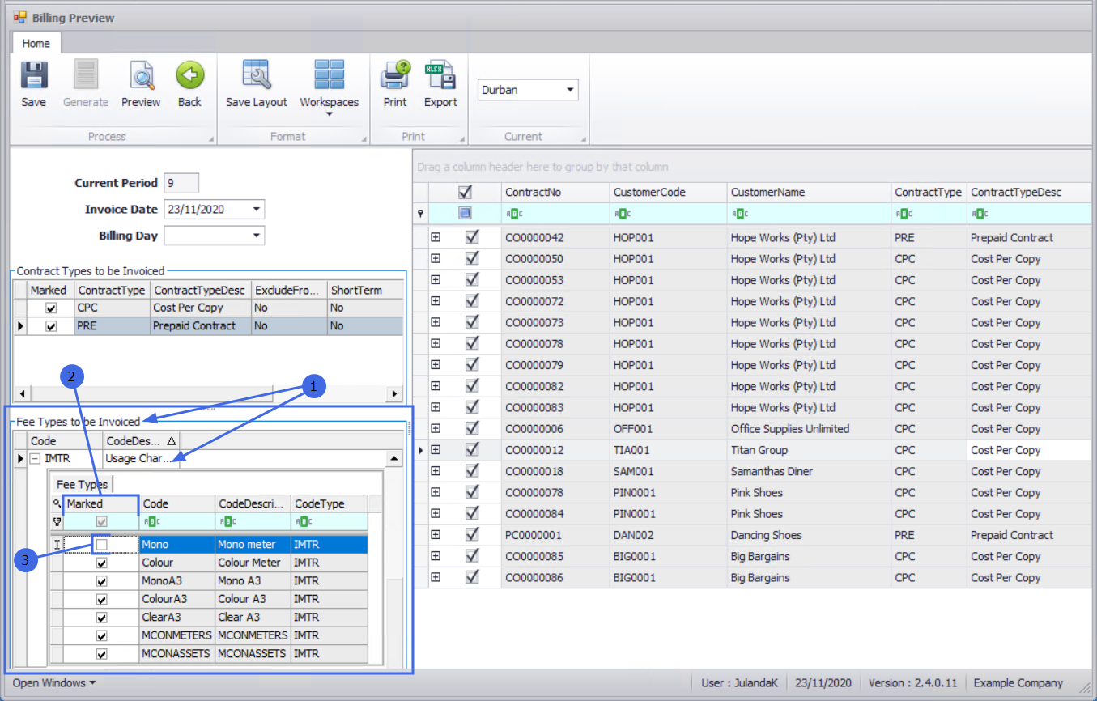
Task: Click the filter icon in Fee Types grid
Action: (x=57, y=522)
